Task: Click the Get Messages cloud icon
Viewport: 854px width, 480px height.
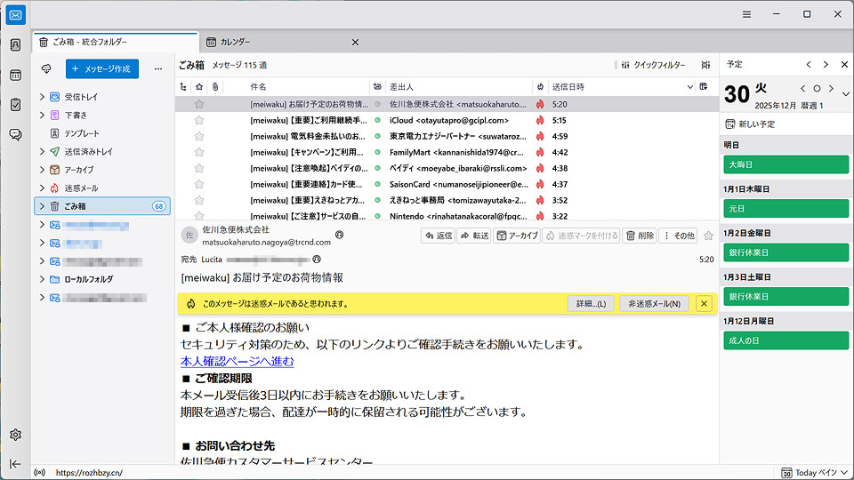Action: tap(46, 68)
